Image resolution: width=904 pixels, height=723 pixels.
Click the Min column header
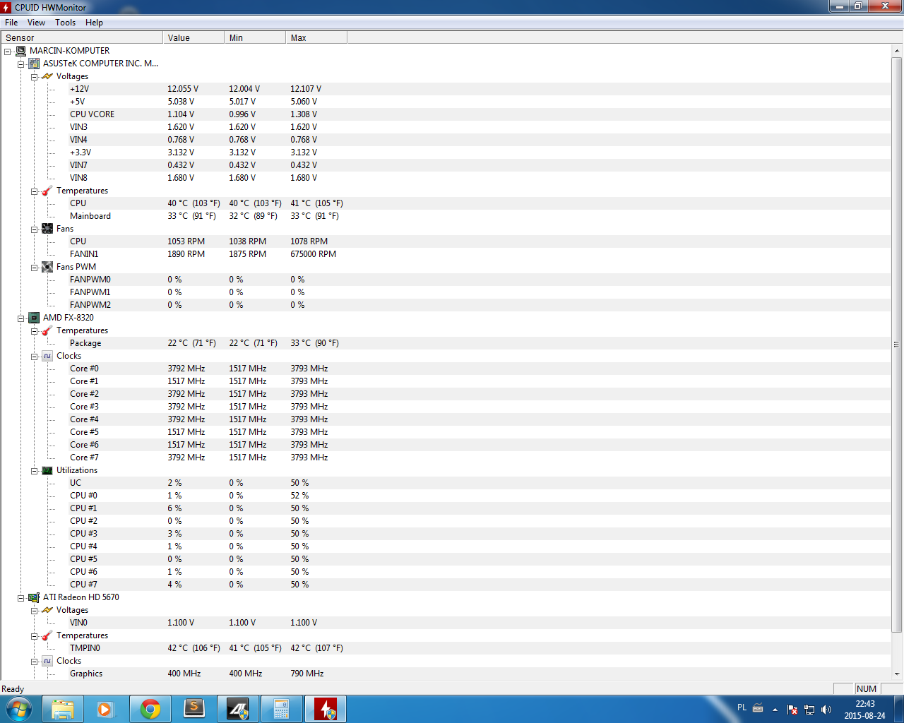[x=255, y=37]
